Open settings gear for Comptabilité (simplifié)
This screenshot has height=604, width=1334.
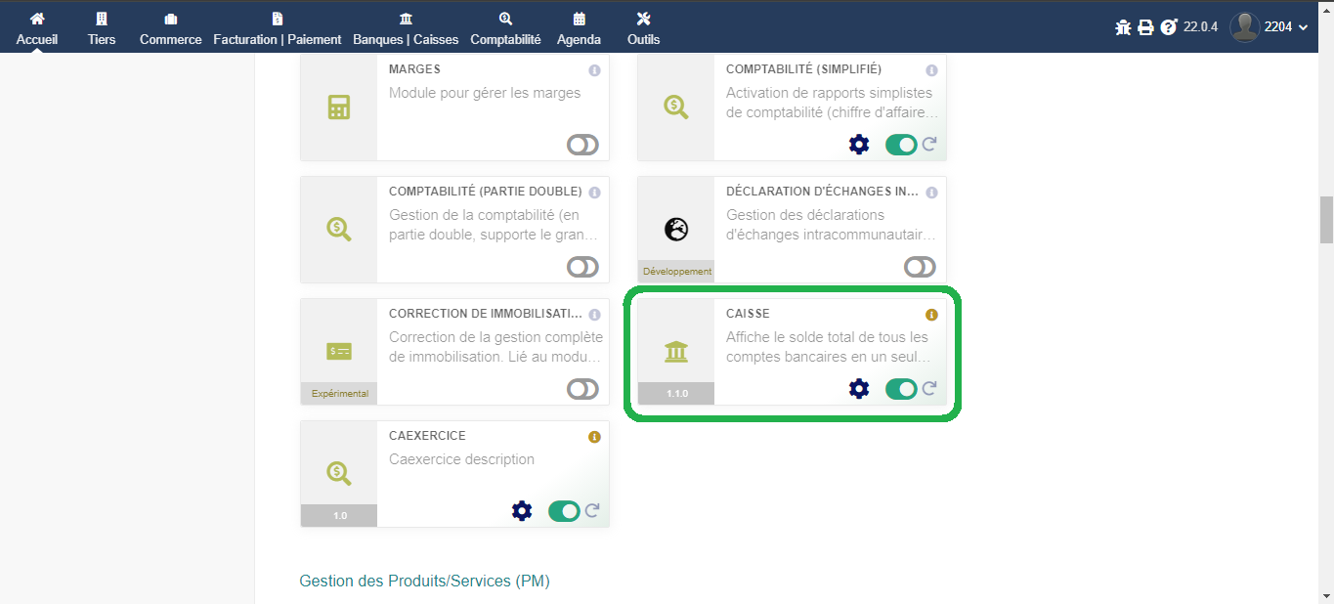859,145
